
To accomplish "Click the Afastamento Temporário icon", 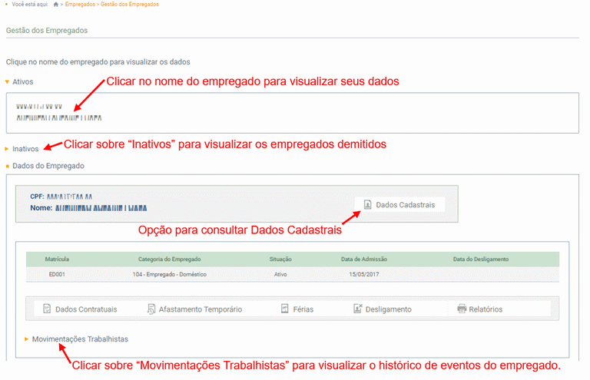I will (x=151, y=309).
